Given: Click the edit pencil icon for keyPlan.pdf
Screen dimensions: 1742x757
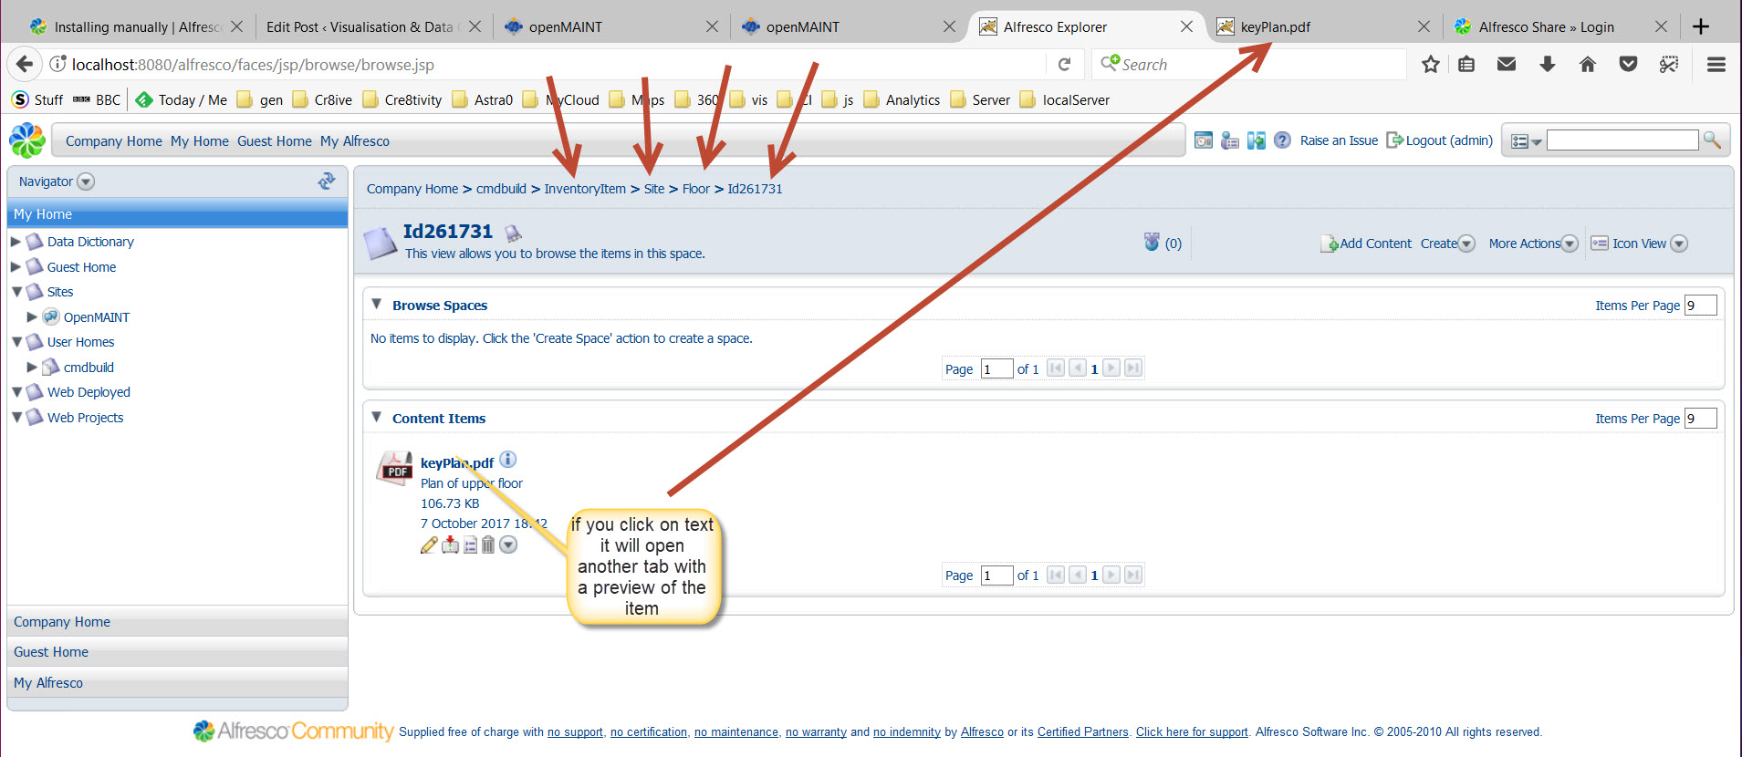Looking at the screenshot, I should (x=429, y=544).
